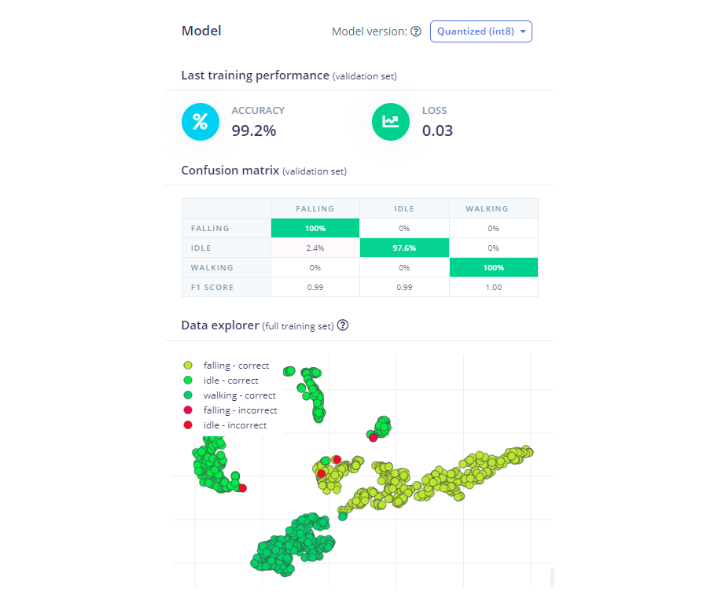Screen dimensions: 714x599
Task: Hide the 'walking - correct' legend series
Action: click(239, 395)
